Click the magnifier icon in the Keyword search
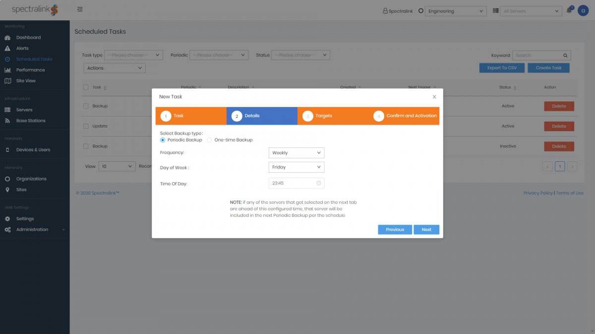 click(x=564, y=55)
